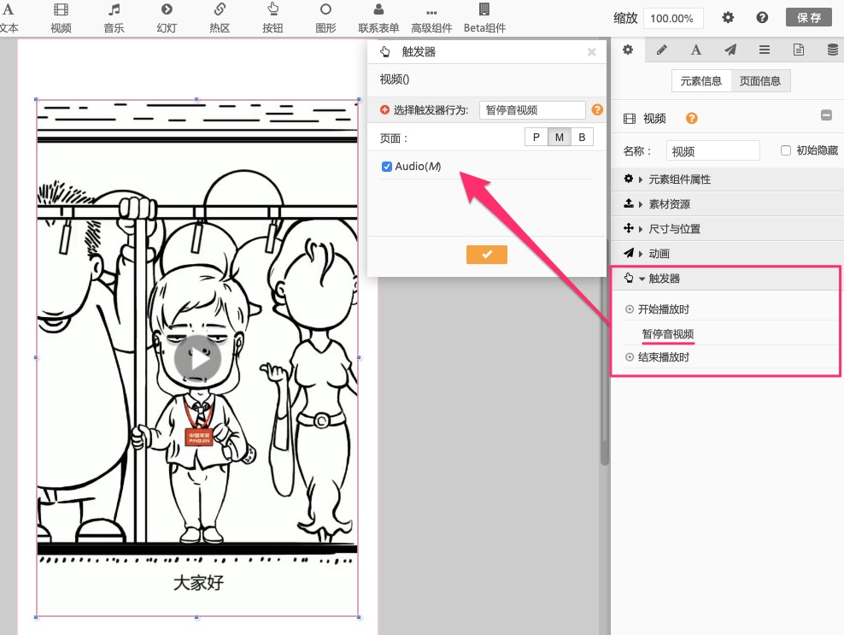Open the pencil edit tab in right panel
Image resolution: width=844 pixels, height=635 pixels.
661,50
